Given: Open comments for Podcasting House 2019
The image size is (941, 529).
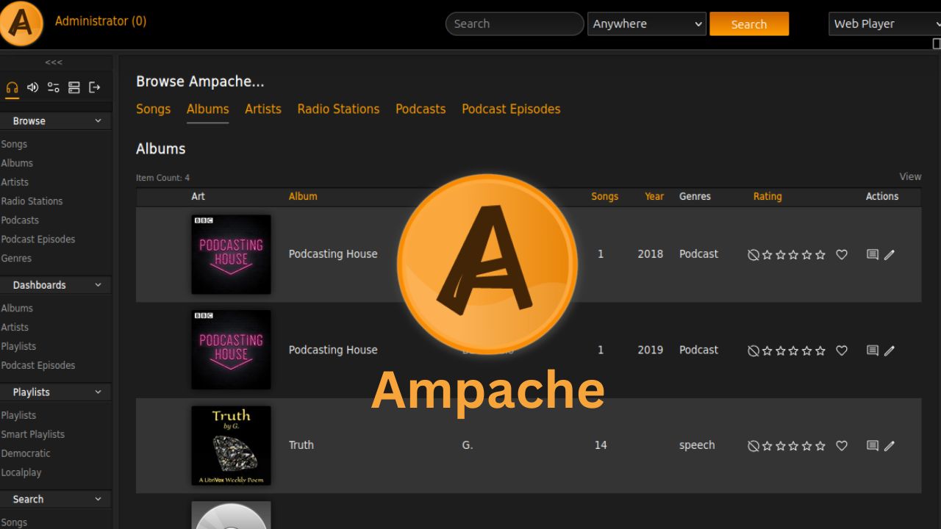Looking at the screenshot, I should [x=873, y=350].
